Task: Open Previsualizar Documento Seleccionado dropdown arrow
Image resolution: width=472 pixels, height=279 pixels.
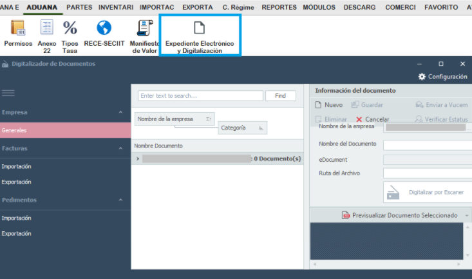Action: pos(467,215)
